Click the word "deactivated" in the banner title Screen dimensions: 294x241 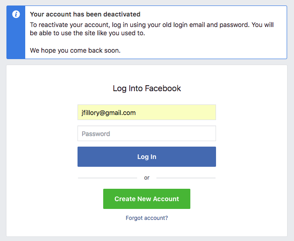pos(122,15)
